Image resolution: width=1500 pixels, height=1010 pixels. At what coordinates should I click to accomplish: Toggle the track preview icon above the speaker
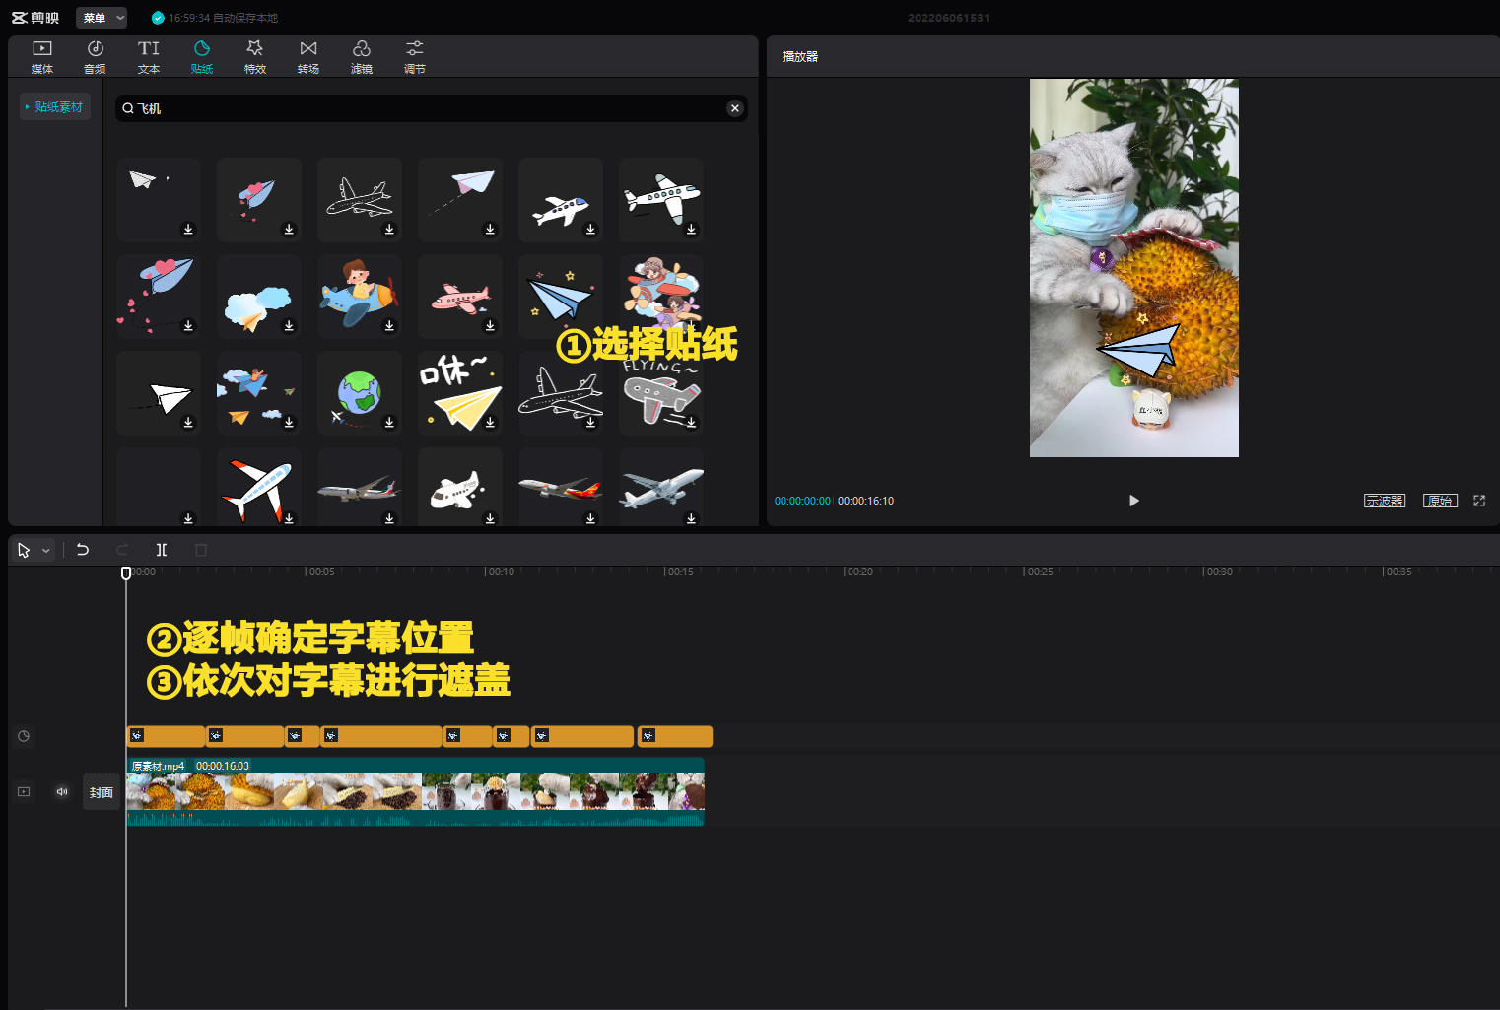click(x=23, y=791)
